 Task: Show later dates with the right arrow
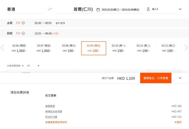tap(186, 48)
